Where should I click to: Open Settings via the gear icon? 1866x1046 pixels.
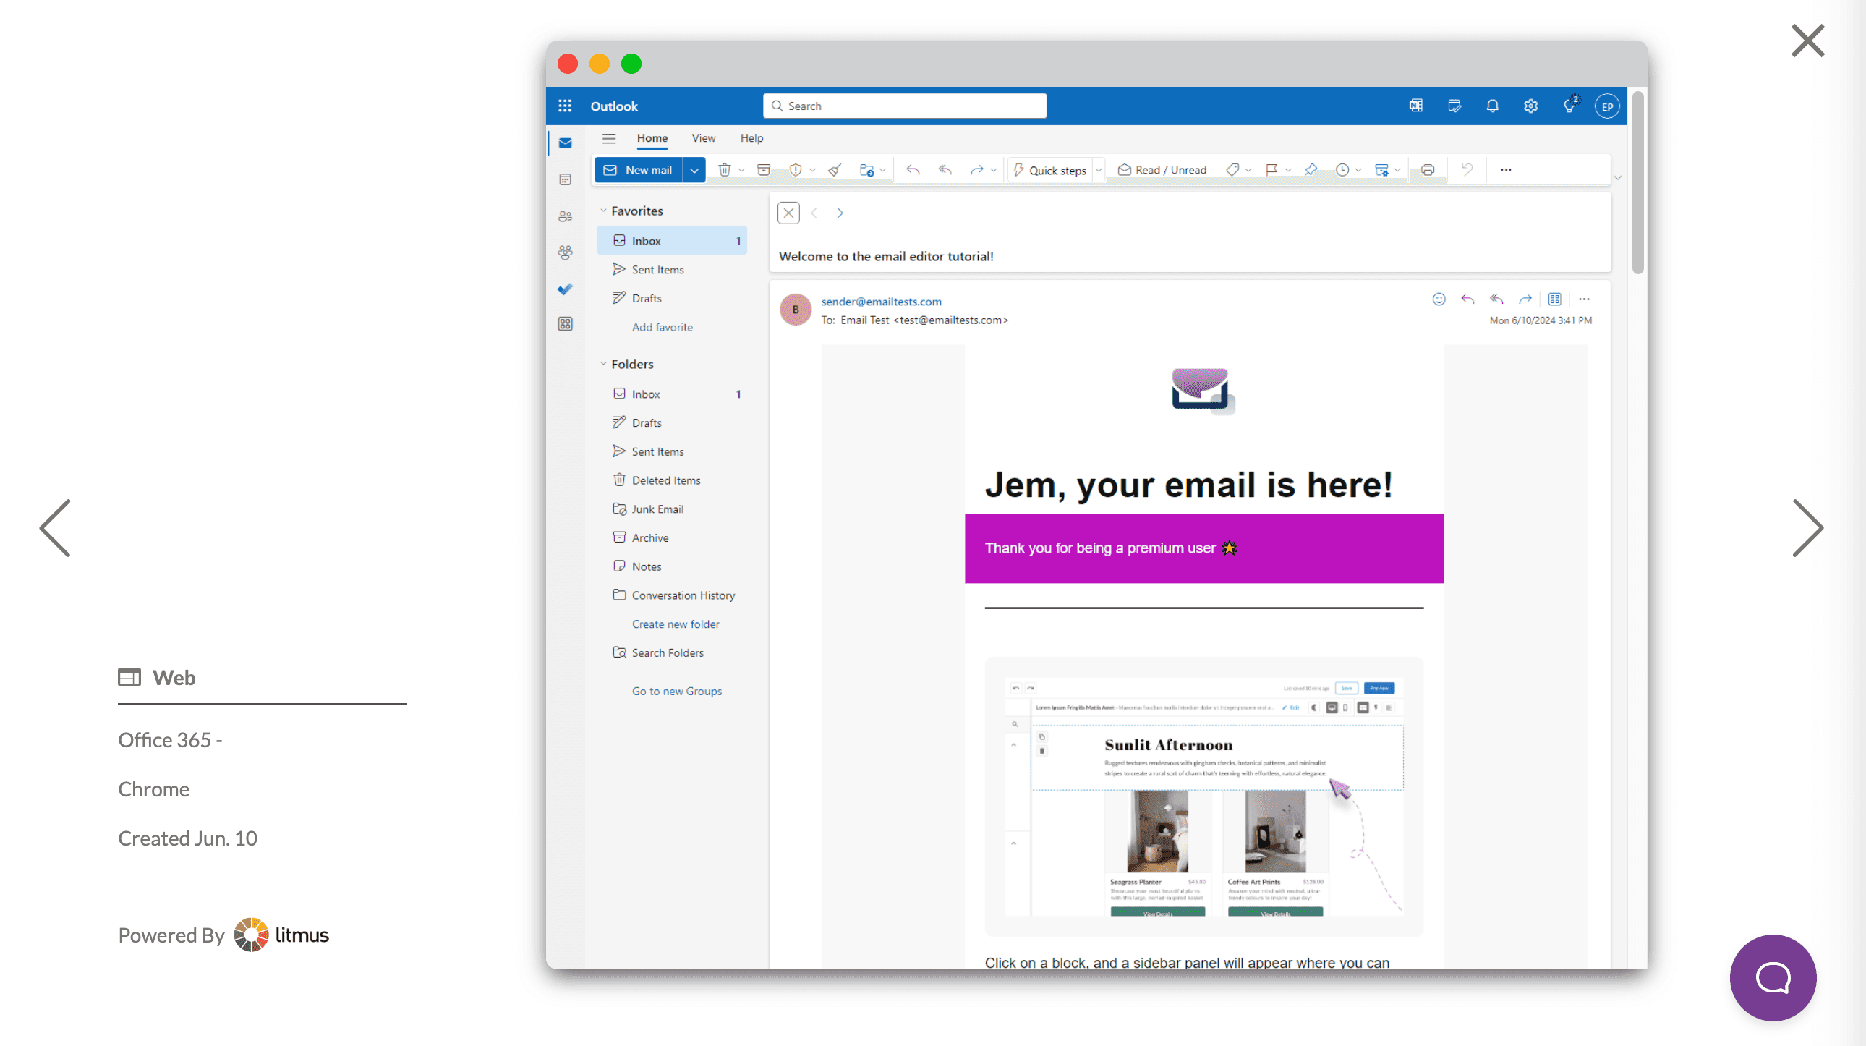(1530, 105)
